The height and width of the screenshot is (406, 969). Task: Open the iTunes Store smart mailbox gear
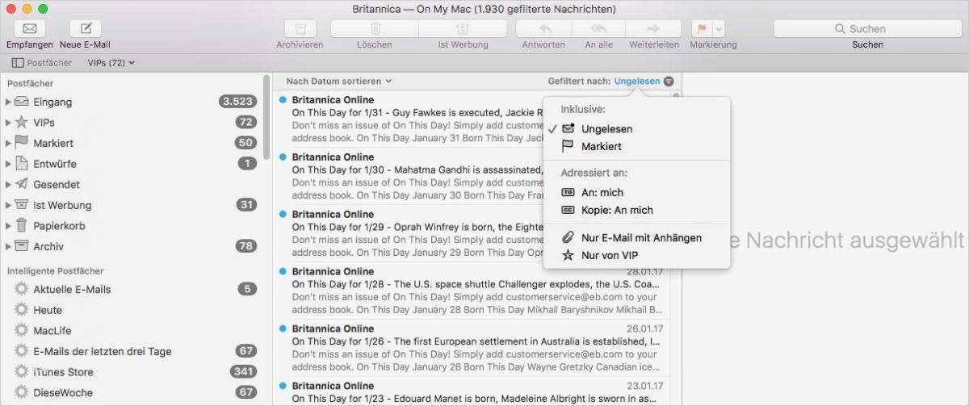click(x=21, y=371)
